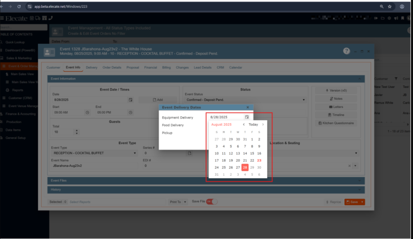Go to next month in calendar
The height and width of the screenshot is (239, 413).
tap(263, 124)
